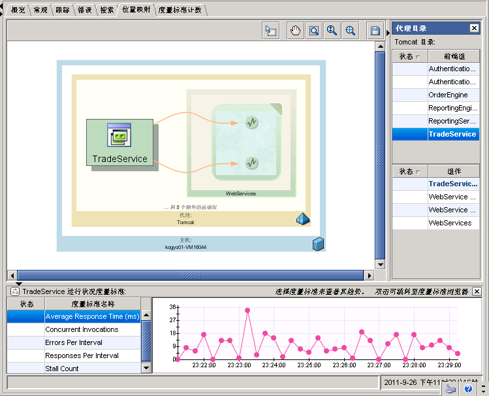Select the lower WebServices metric node icon

point(251,163)
